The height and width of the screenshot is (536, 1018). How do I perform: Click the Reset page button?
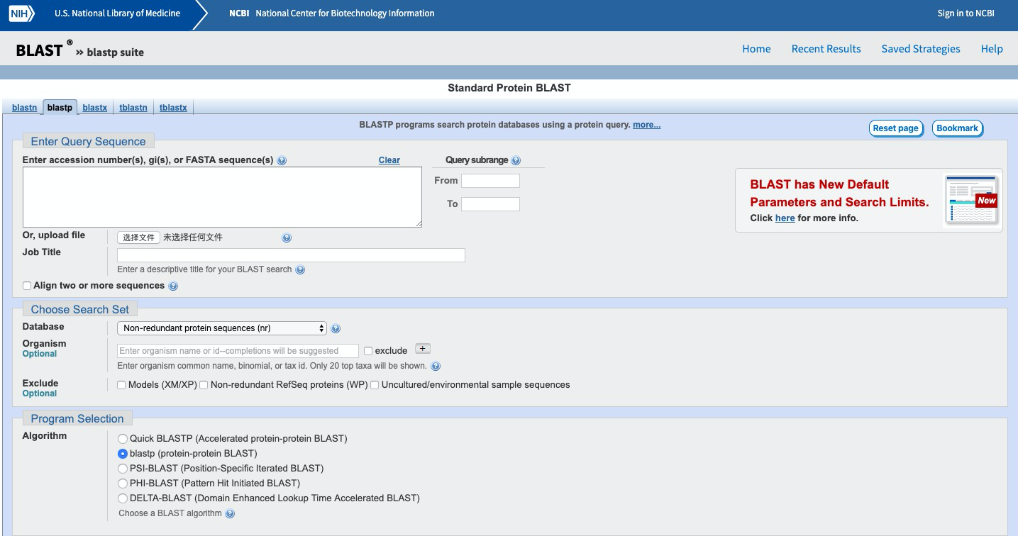(895, 128)
